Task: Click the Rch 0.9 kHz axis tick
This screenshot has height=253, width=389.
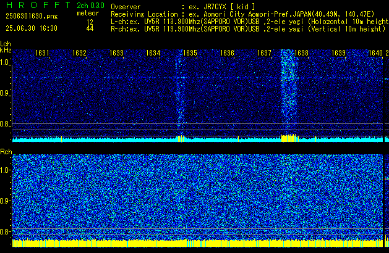Action: tap(5, 201)
